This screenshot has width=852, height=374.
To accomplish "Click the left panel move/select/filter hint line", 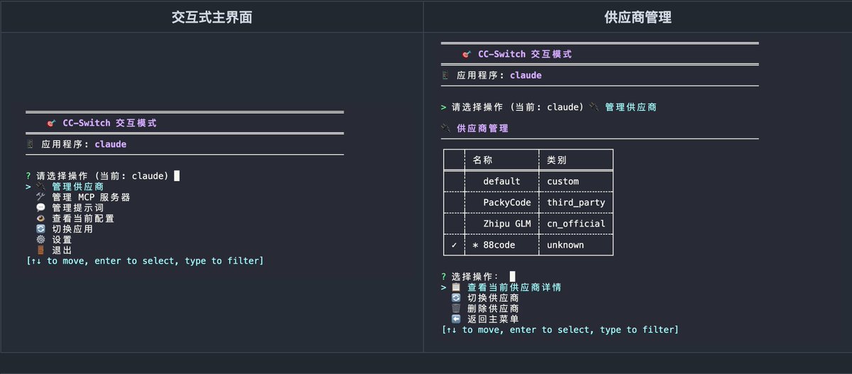I will point(144,261).
